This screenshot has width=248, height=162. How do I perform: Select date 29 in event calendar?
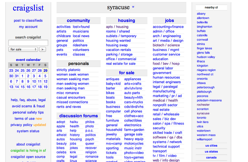click(x=45, y=70)
